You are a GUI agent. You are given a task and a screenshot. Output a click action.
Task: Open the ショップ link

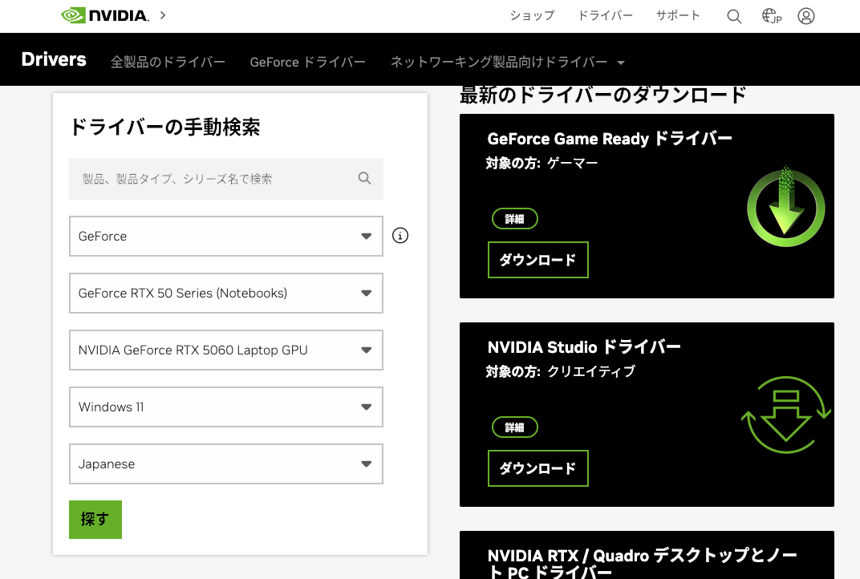click(532, 15)
